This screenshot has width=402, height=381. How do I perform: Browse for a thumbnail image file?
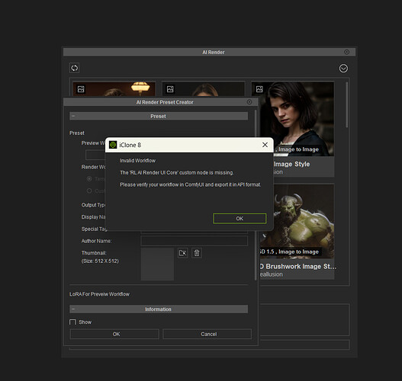183,253
